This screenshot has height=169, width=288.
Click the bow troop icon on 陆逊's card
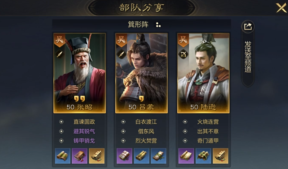tap(183, 54)
